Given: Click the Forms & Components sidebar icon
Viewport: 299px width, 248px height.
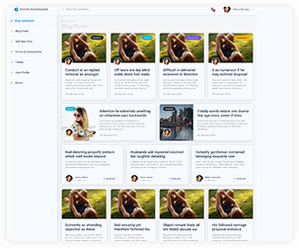Looking at the screenshot, I should pos(11,51).
